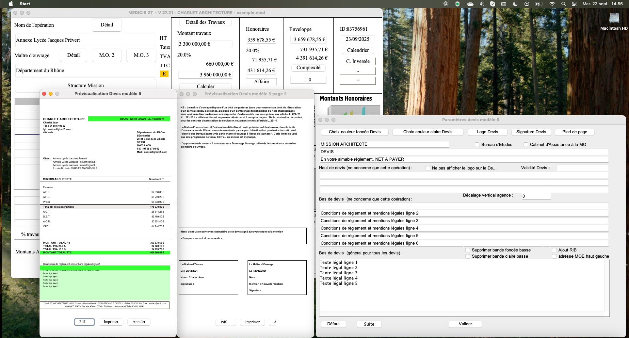The image size is (629, 338).
Task: Open the Apple menu
Action: [x=11, y=4]
